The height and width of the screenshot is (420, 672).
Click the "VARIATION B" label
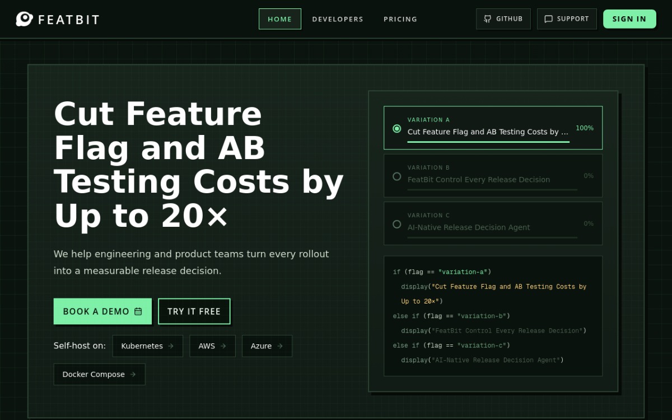point(428,167)
